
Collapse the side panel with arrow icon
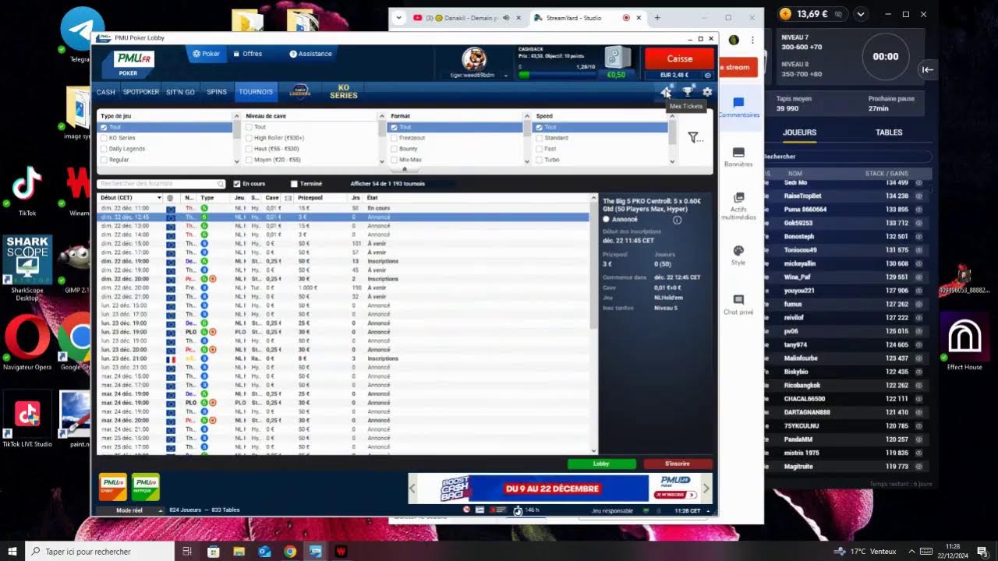coord(928,69)
